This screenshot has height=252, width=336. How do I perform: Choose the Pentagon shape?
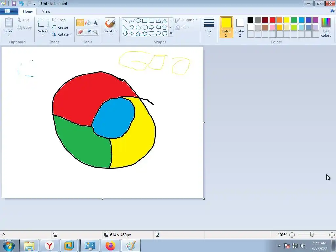pyautogui.click(x=138, y=27)
